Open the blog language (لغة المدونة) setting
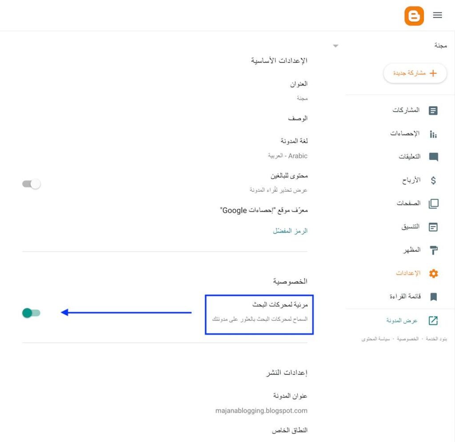Screen dimensions: 455x442 [x=294, y=141]
